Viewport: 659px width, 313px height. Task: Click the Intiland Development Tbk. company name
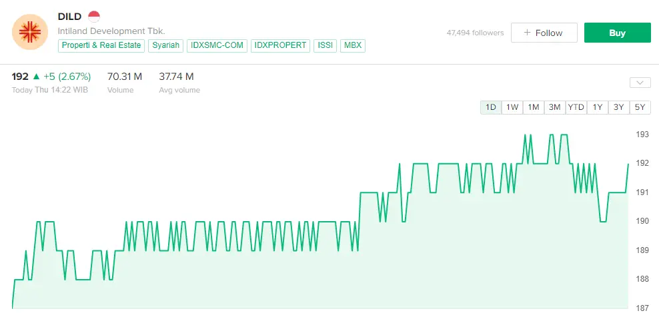(111, 31)
